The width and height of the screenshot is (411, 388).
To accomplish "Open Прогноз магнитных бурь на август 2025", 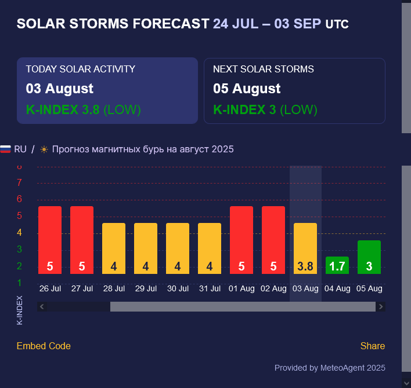I will [x=143, y=149].
